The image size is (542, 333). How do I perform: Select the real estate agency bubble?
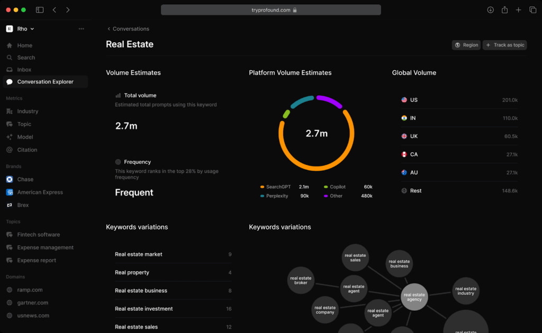pos(414,297)
